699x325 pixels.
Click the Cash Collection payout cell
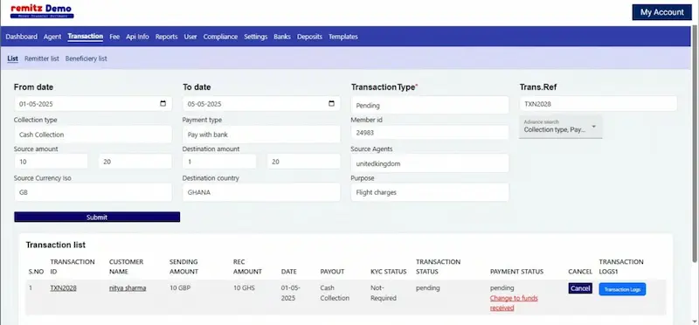pyautogui.click(x=335, y=293)
